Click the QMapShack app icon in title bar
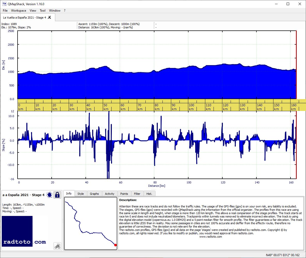This screenshot has width=306, height=258. coord(4,4)
